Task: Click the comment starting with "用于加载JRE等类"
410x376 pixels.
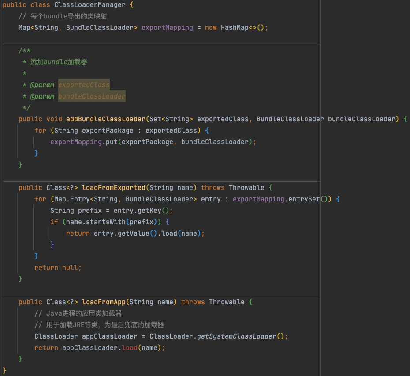Action: pyautogui.click(x=105, y=325)
